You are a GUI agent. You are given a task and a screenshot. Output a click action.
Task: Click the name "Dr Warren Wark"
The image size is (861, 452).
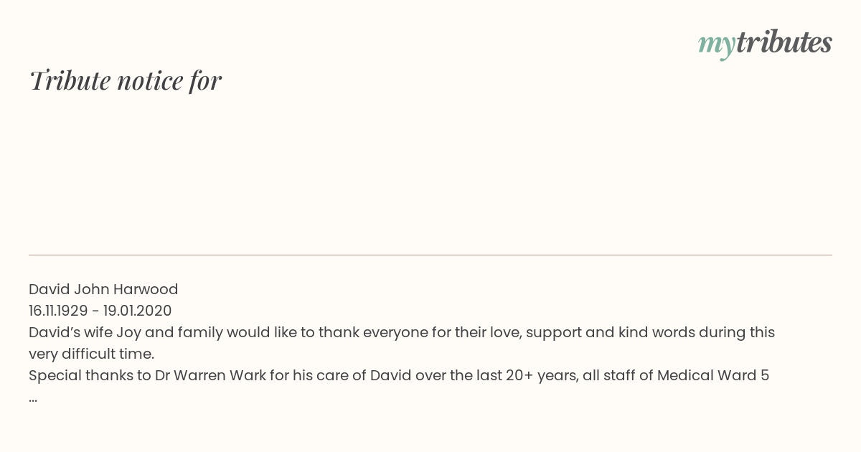(x=210, y=375)
